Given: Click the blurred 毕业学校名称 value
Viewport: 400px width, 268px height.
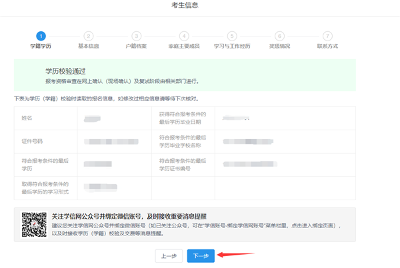Looking at the screenshot, I should pos(248,142).
